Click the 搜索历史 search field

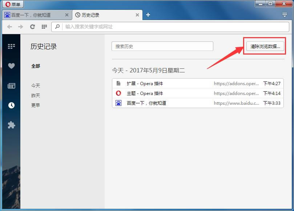point(162,47)
